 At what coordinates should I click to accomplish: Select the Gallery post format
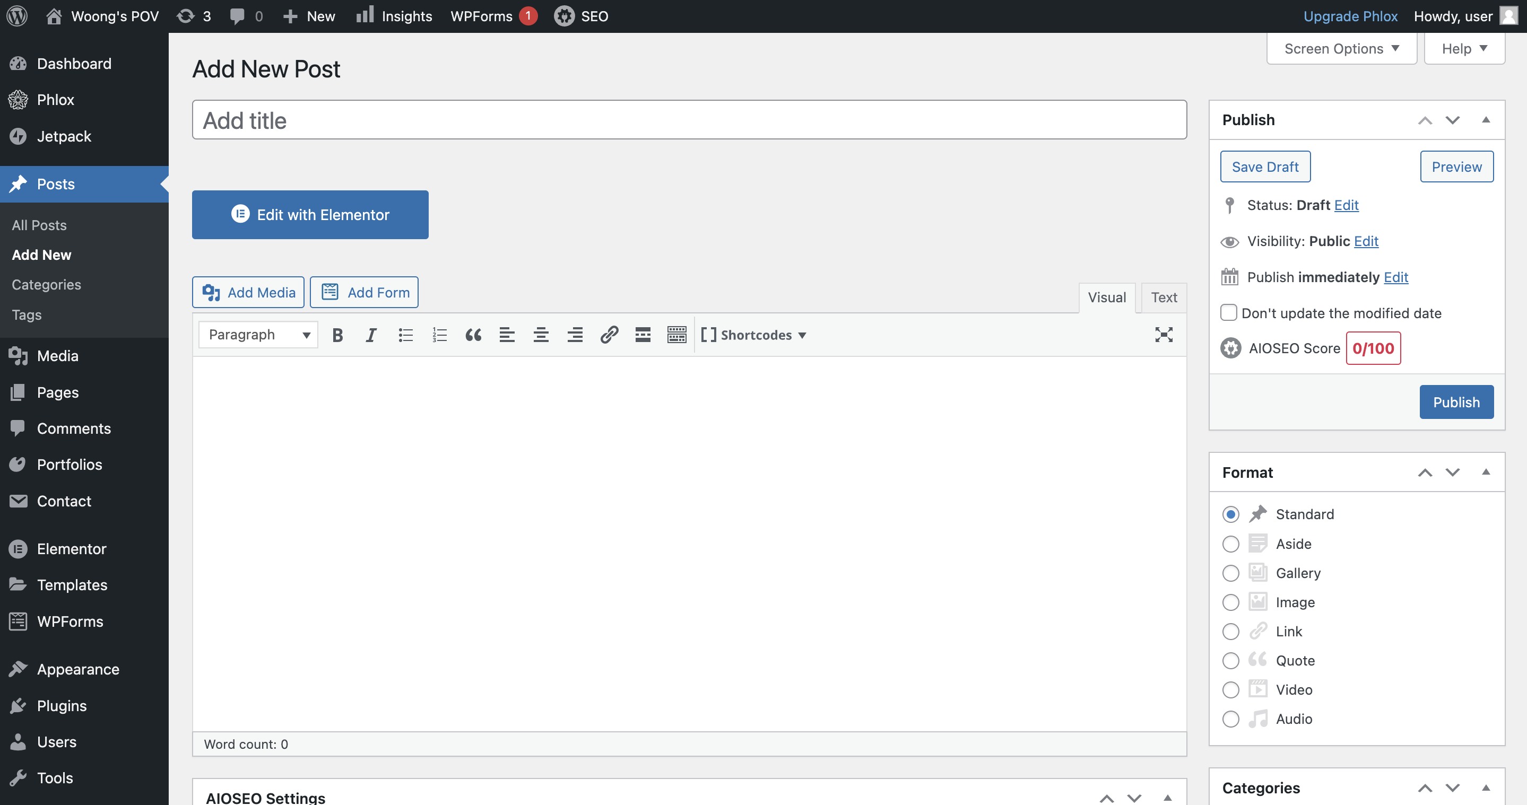(x=1230, y=573)
